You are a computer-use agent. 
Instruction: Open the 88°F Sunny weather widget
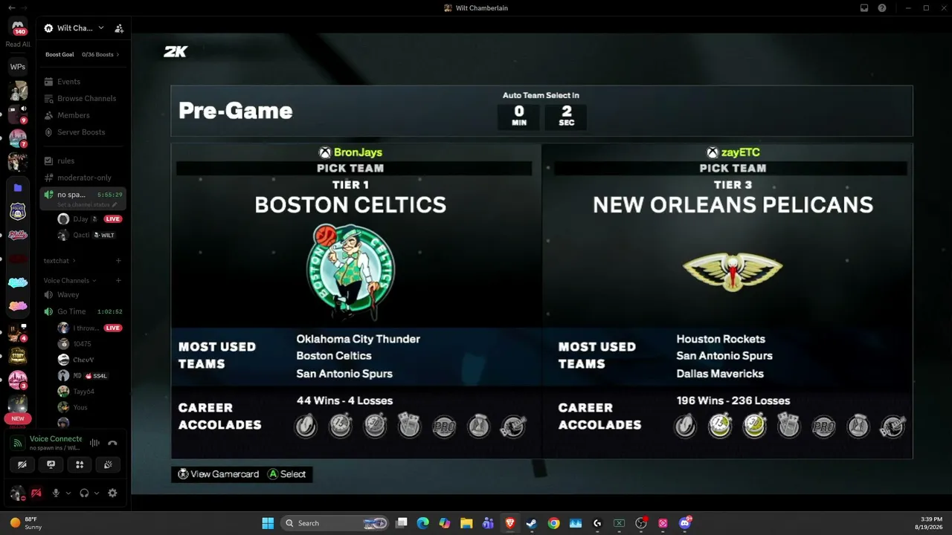(26, 523)
